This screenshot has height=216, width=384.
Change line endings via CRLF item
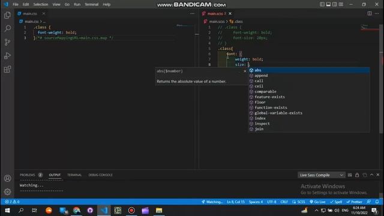[x=284, y=202]
